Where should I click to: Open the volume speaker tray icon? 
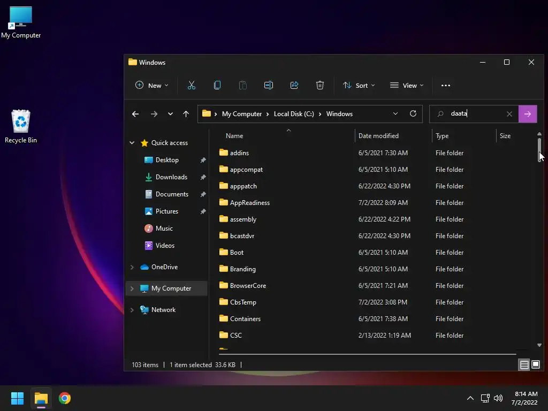coord(498,398)
